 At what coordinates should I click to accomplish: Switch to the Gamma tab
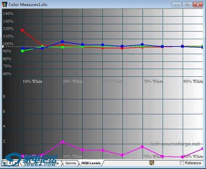tap(70, 163)
